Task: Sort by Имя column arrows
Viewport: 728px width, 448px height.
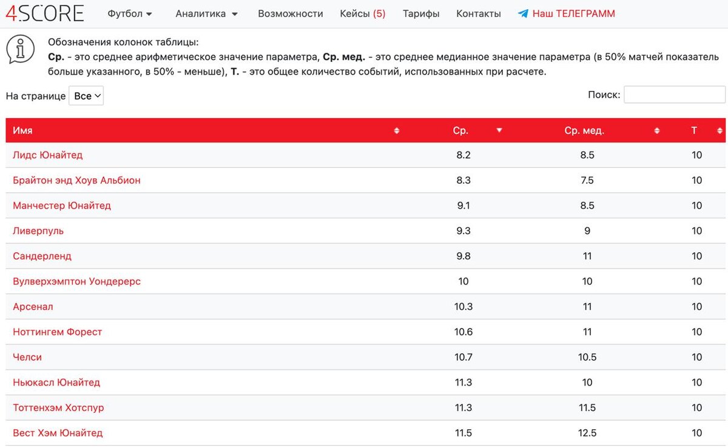Action: pyautogui.click(x=397, y=130)
